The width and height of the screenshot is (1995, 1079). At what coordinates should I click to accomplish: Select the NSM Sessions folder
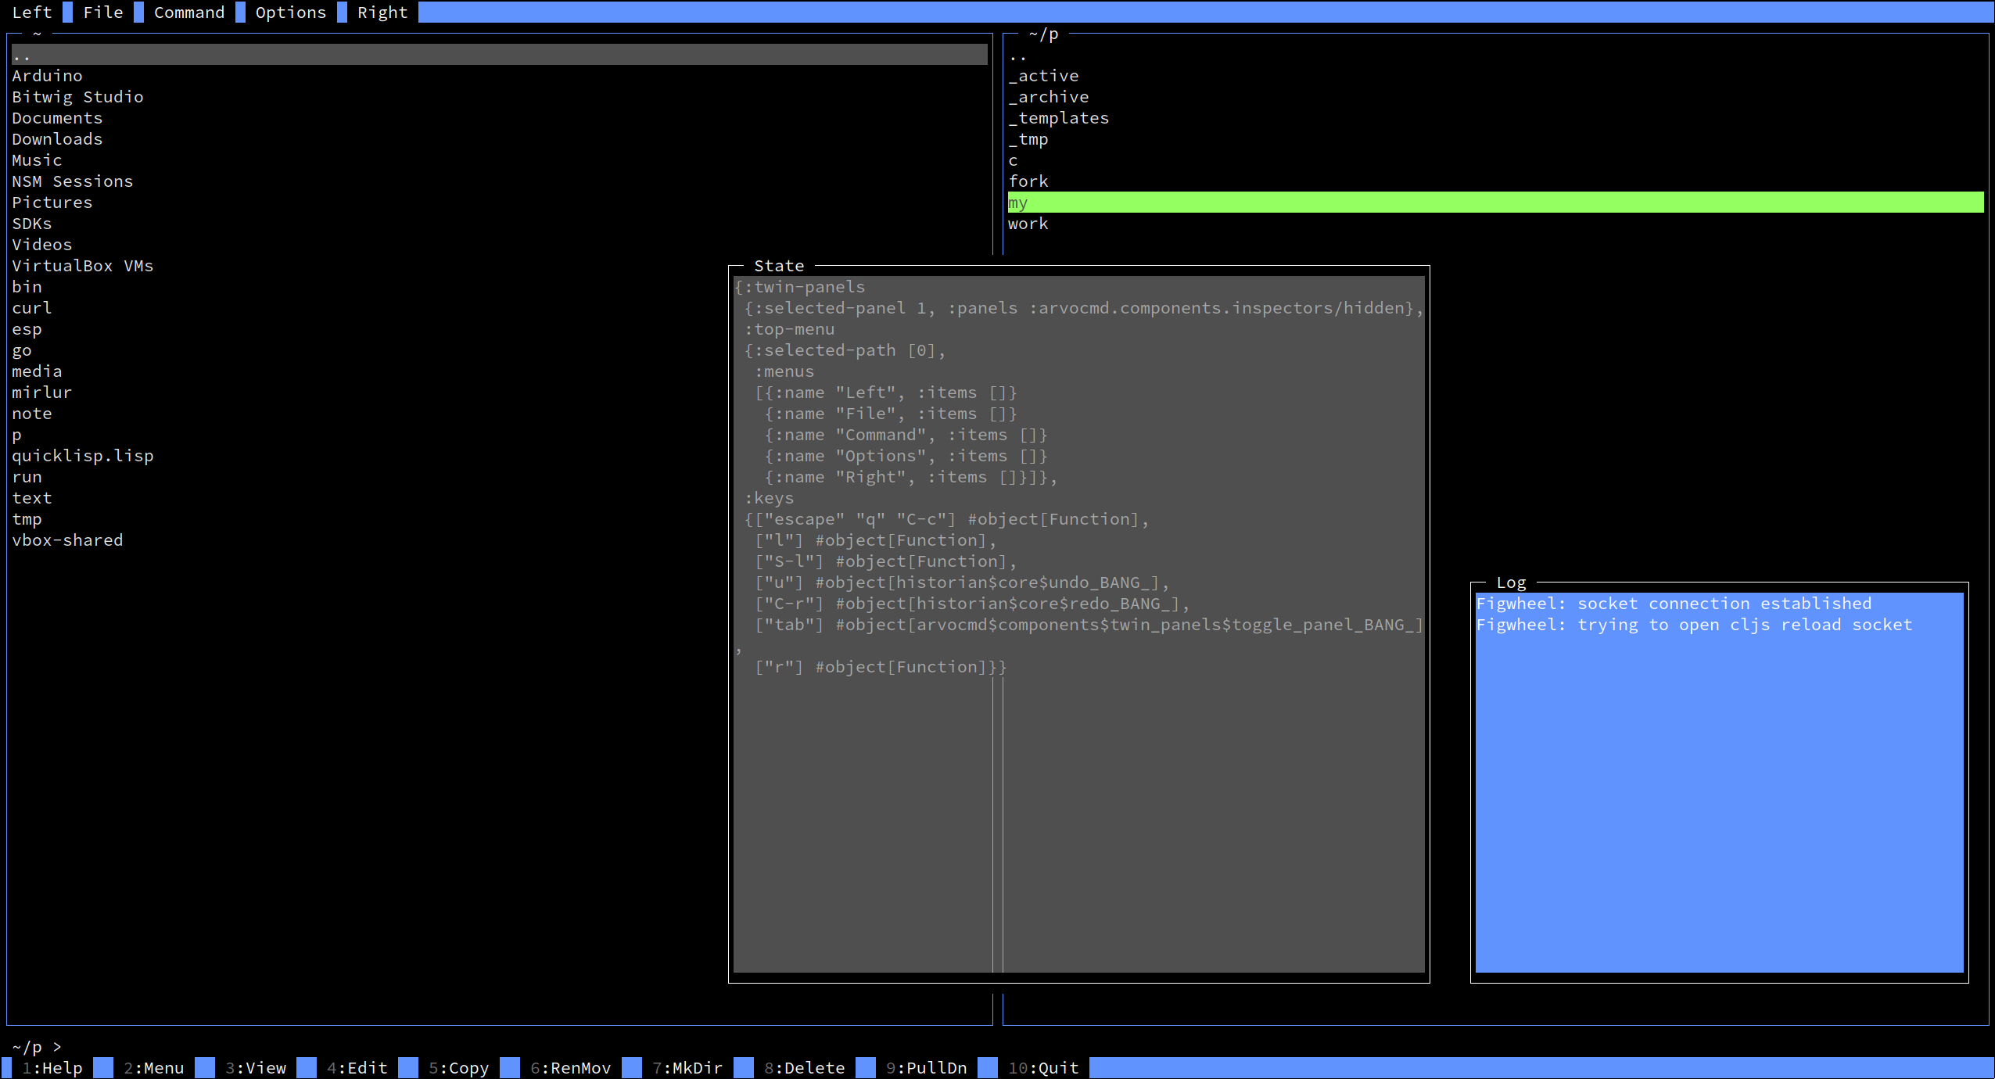pyautogui.click(x=73, y=181)
